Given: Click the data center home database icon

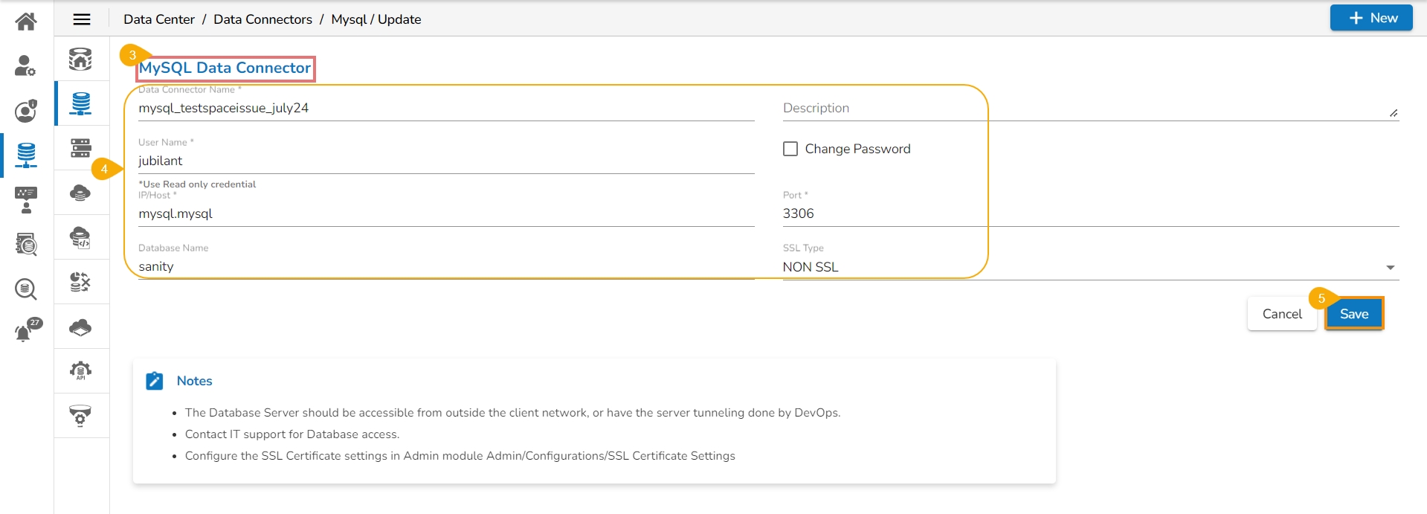Looking at the screenshot, I should coord(80,59).
